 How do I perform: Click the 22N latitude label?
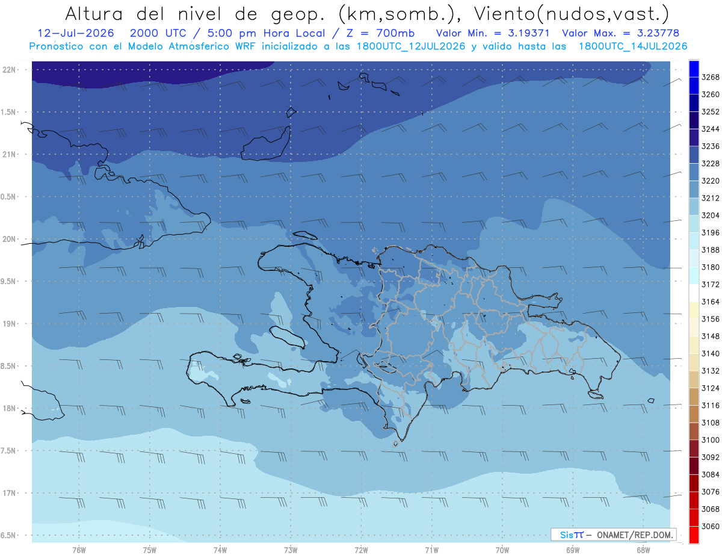[9, 69]
